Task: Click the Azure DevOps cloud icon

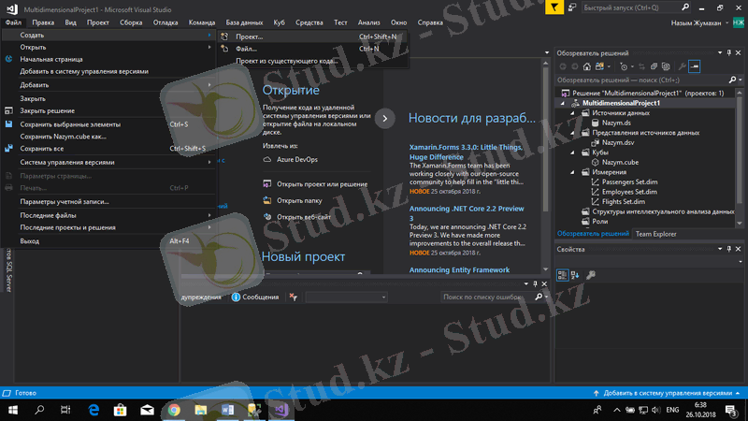Action: [267, 160]
